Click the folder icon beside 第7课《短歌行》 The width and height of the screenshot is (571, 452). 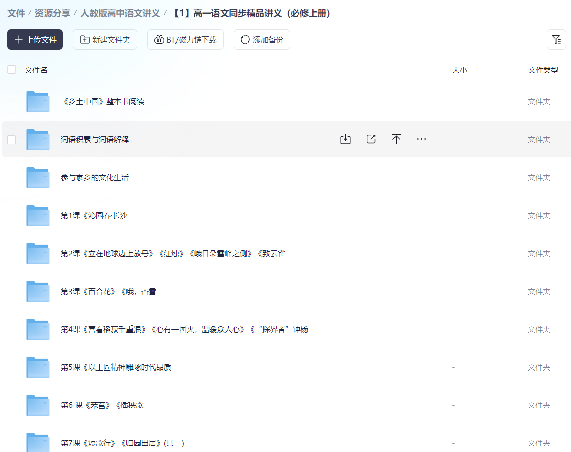pyautogui.click(x=37, y=443)
